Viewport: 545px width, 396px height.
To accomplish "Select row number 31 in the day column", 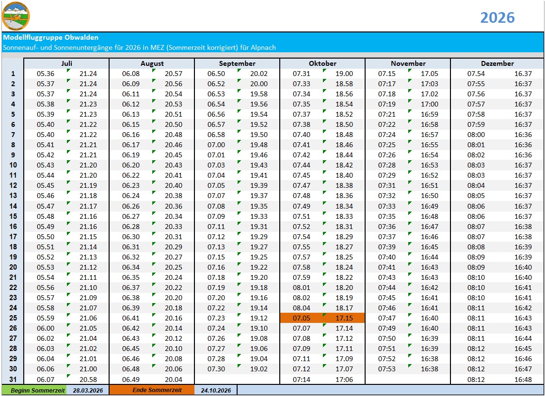I will pyautogui.click(x=13, y=380).
